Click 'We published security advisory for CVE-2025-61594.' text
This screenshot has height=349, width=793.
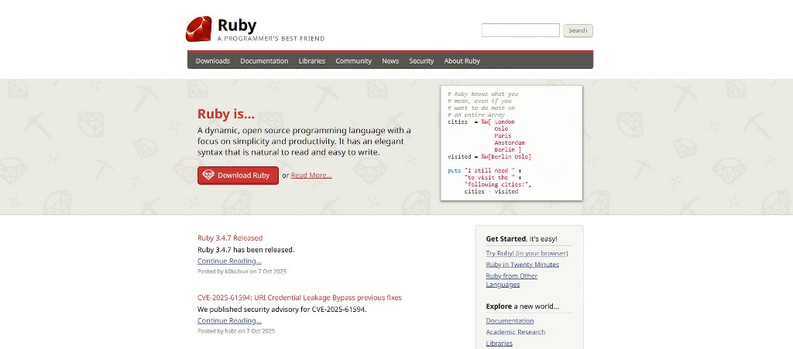282,309
